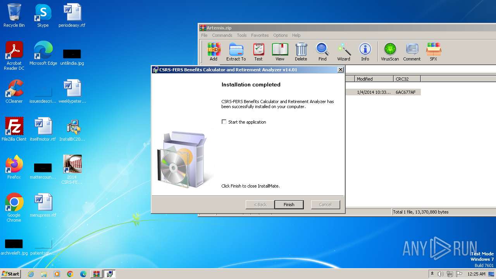Select Microsoft Edge desktop shortcut
Viewport: 496px width, 279px height.
click(x=43, y=53)
